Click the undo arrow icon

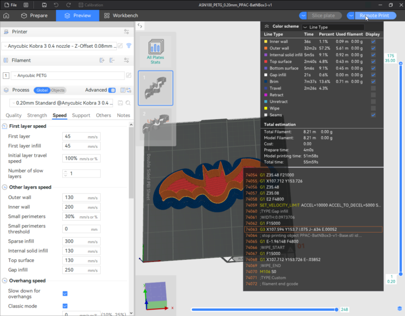coord(56,5)
